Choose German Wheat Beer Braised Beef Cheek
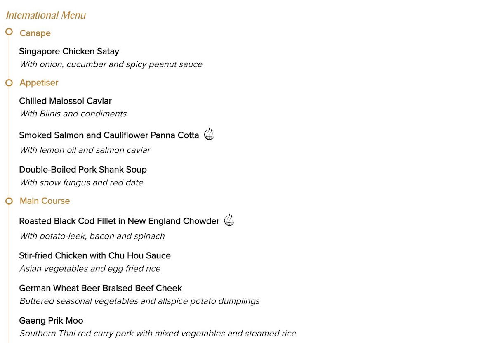The image size is (495, 343). click(x=100, y=288)
